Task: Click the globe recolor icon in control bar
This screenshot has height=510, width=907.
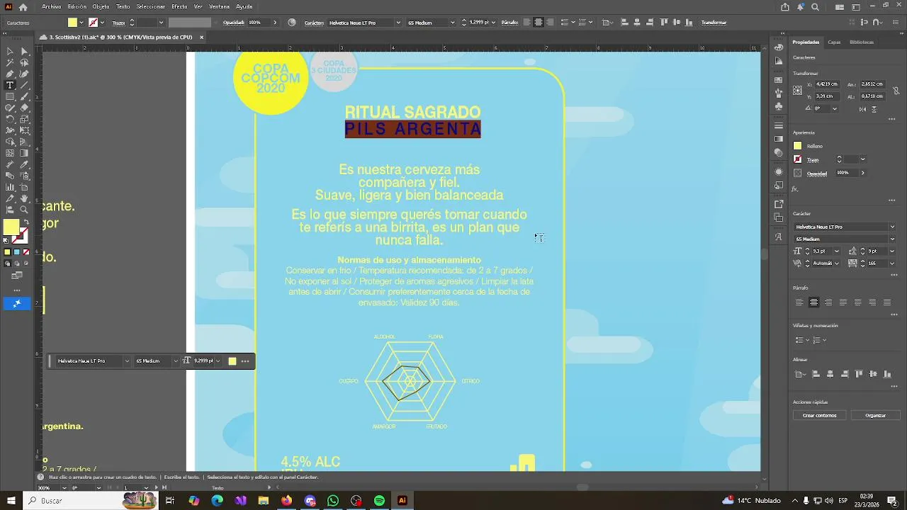Action: (292, 23)
